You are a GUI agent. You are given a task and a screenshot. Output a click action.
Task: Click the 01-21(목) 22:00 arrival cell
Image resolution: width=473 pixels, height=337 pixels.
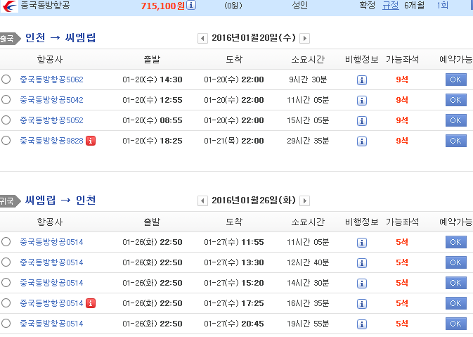[x=234, y=141]
